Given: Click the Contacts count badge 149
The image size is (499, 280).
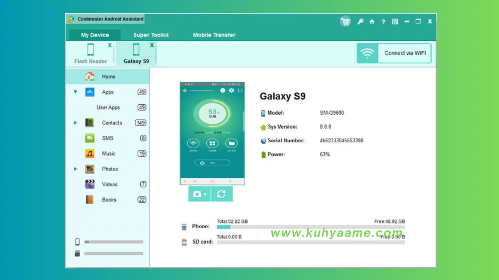Looking at the screenshot, I should (140, 123).
